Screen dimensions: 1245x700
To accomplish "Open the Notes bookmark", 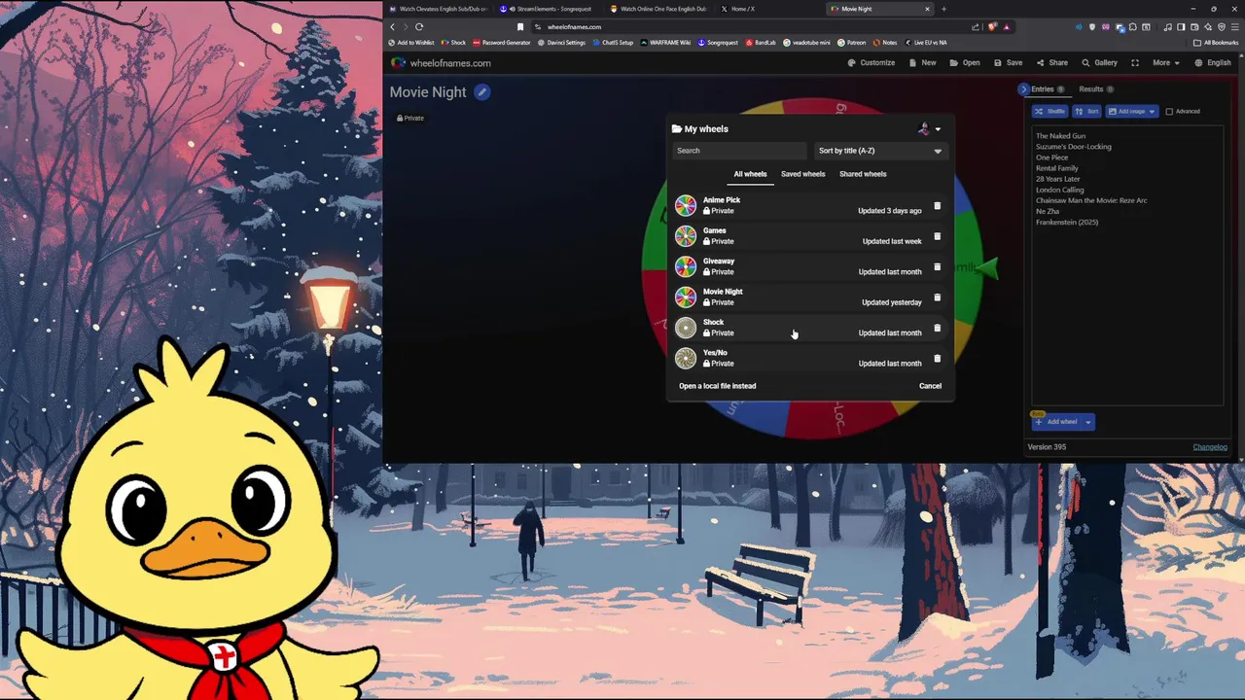I will pyautogui.click(x=885, y=43).
